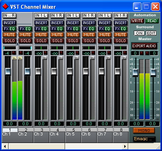The height and width of the screenshot is (151, 162).
Task: Open EQ for Ch 1
Action: pos(13,29)
